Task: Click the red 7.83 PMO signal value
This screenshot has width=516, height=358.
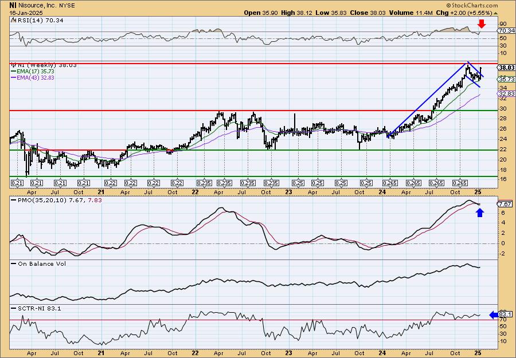Action: point(95,199)
